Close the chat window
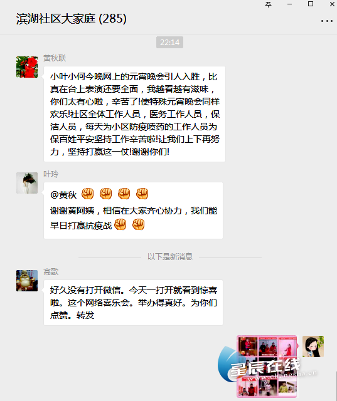This screenshot has height=401, width=337. click(332, 4)
